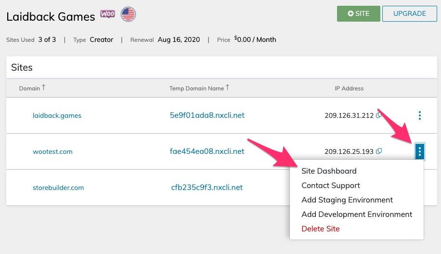Open the wootest.com domain link
The width and height of the screenshot is (441, 254).
pyautogui.click(x=52, y=152)
